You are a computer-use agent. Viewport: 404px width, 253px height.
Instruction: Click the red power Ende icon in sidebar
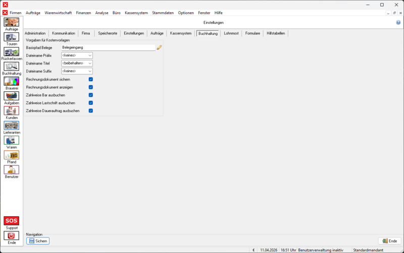click(x=11, y=235)
